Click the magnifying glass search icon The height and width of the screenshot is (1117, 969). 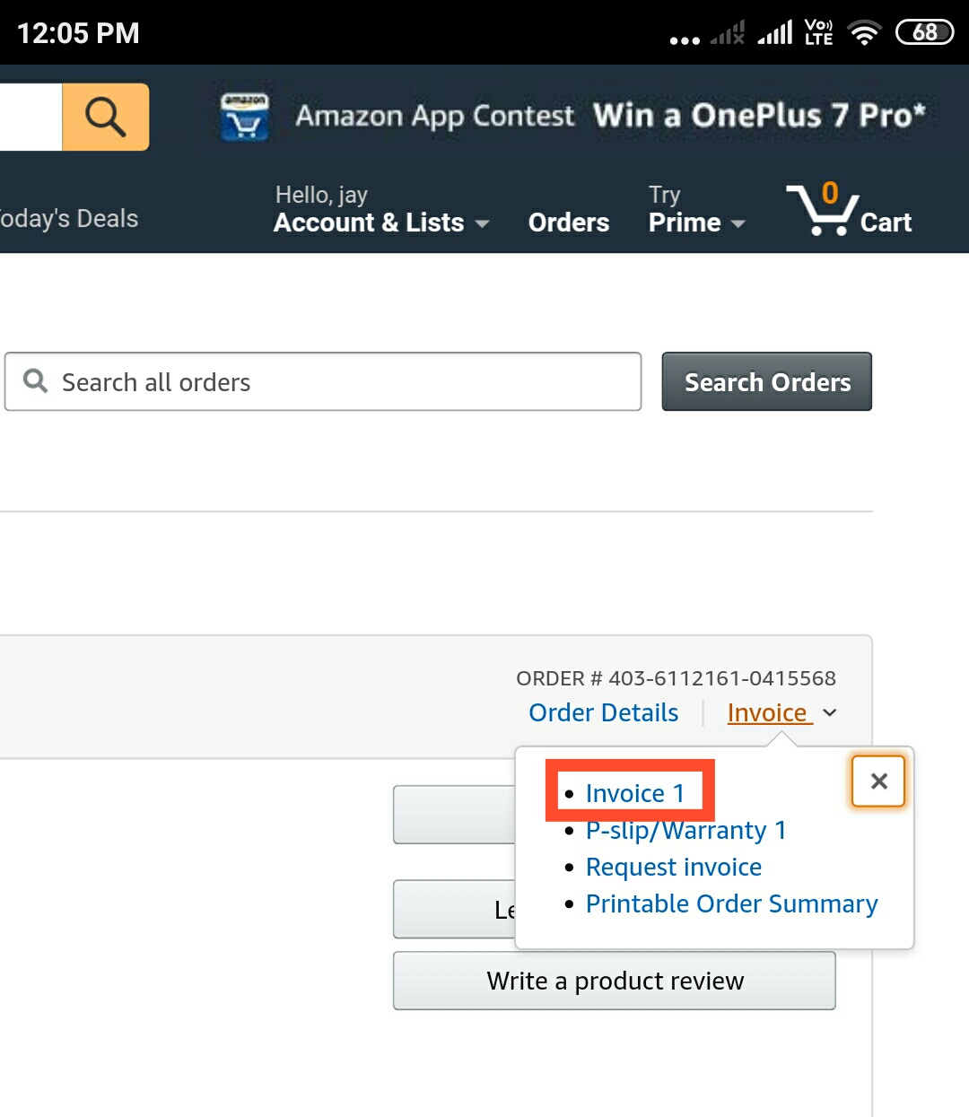click(x=104, y=117)
